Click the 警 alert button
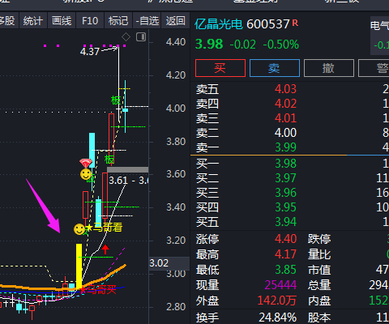The width and height of the screenshot is (389, 324). point(374,68)
